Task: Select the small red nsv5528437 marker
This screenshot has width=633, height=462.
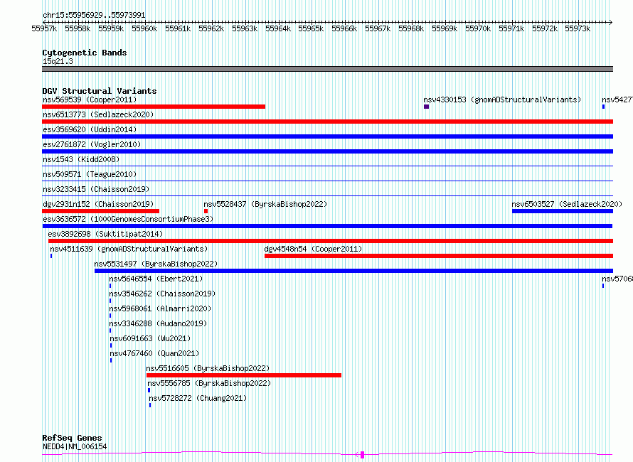Action: [x=206, y=211]
